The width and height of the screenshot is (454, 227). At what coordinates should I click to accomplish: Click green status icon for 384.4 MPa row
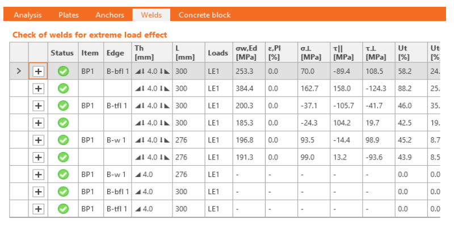(64, 89)
